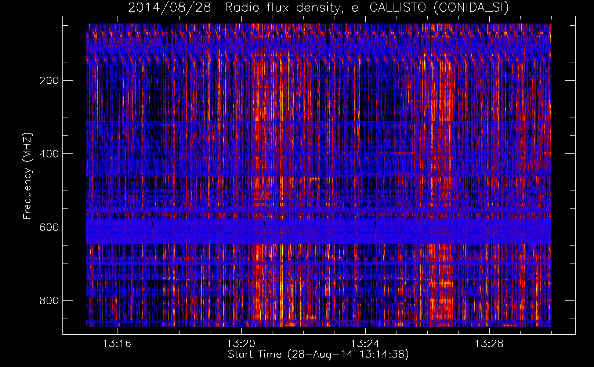This screenshot has width=594, height=367.
Task: Click the 13:28 time tick label
Action: 489,344
